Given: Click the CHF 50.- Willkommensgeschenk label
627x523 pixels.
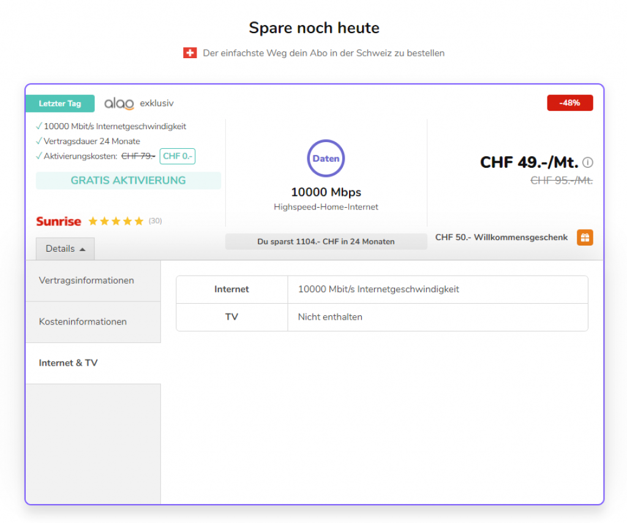Looking at the screenshot, I should pyautogui.click(x=501, y=238).
